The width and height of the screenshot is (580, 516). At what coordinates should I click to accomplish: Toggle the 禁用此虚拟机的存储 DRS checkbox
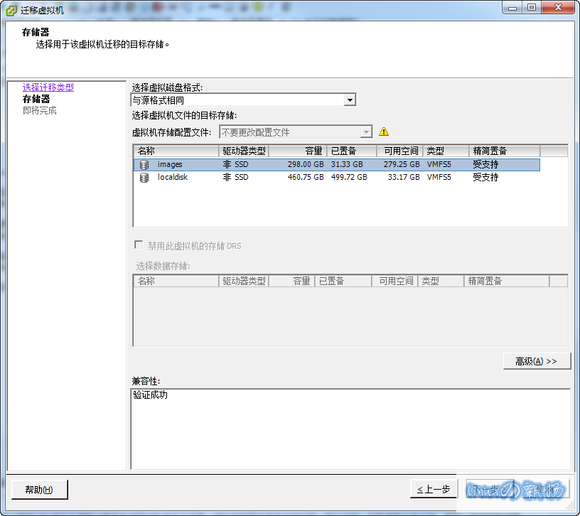pos(139,246)
